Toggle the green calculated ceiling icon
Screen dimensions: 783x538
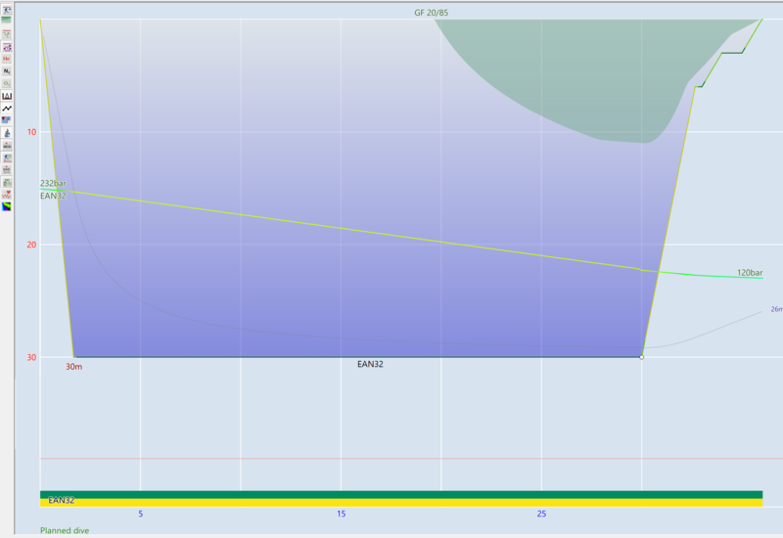[7, 19]
